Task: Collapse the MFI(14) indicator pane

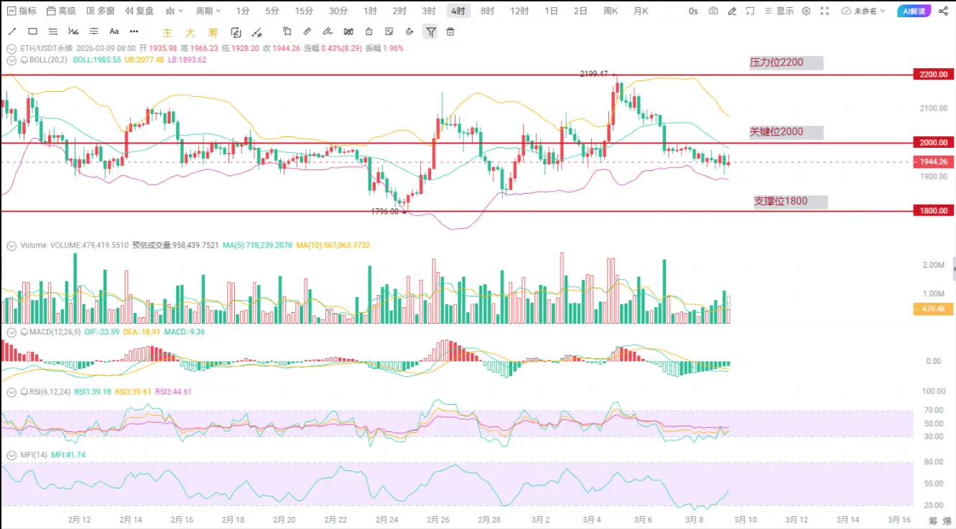Action: click(x=11, y=455)
